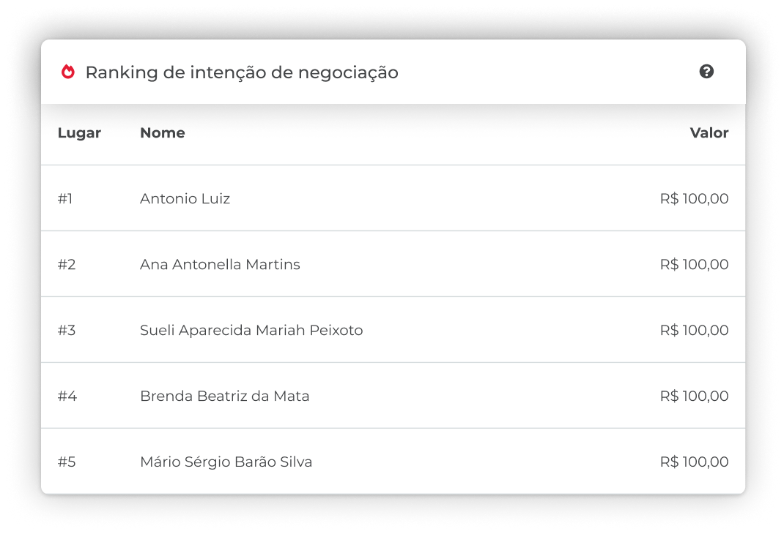784x534 pixels.
Task: Click the #2 rank position cell
Action: tap(67, 265)
